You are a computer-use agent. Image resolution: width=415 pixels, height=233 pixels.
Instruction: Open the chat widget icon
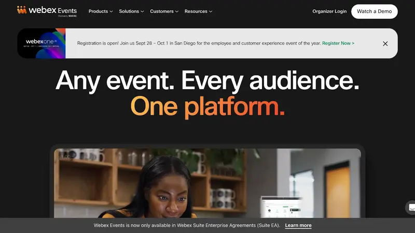click(411, 208)
